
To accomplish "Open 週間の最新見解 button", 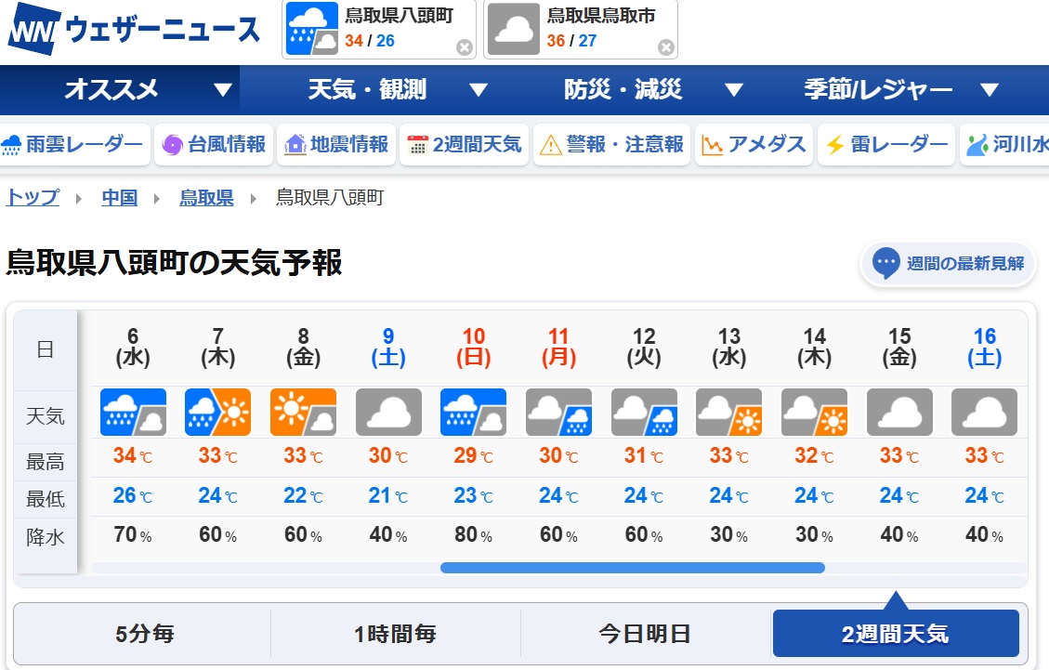I will point(949,264).
